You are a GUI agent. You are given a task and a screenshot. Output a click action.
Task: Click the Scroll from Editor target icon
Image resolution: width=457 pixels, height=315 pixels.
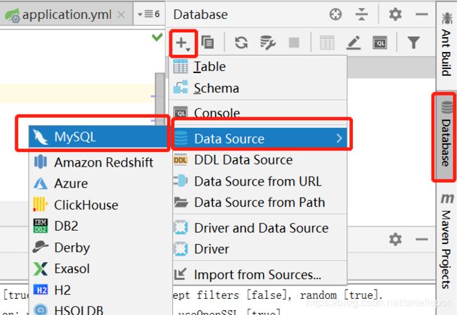(335, 14)
